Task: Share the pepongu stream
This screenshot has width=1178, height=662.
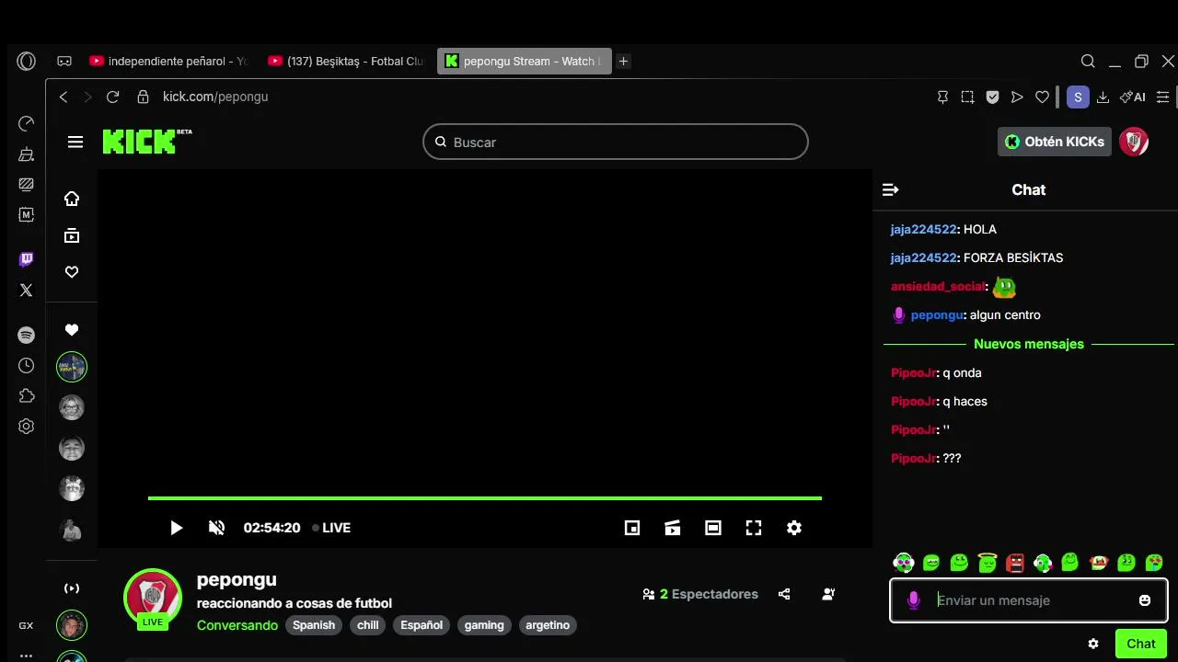Action: point(784,594)
